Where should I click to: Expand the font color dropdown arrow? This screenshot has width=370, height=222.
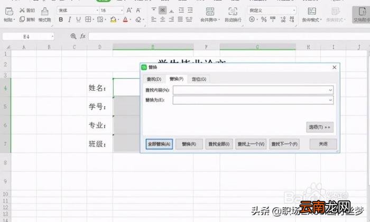pos(131,20)
